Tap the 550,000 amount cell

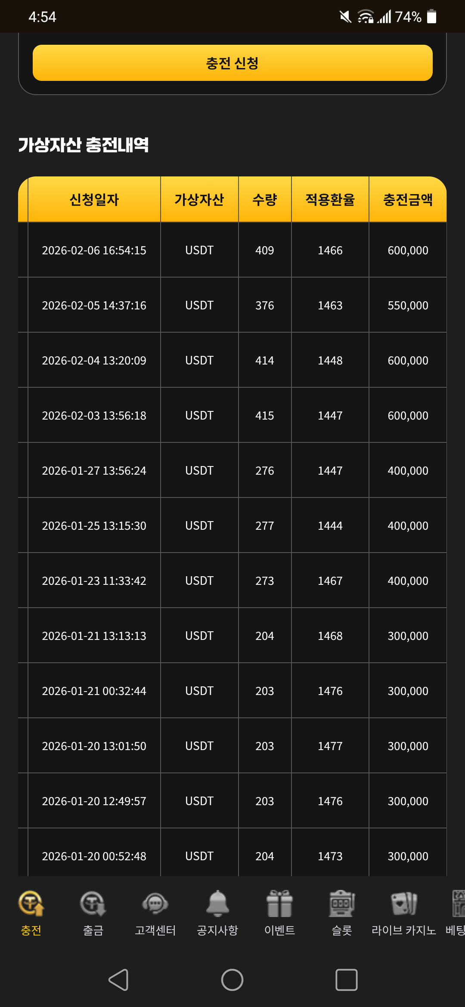408,306
